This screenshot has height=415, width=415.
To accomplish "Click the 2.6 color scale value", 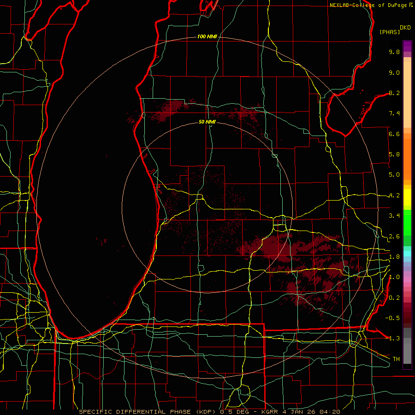I will pos(394,237).
